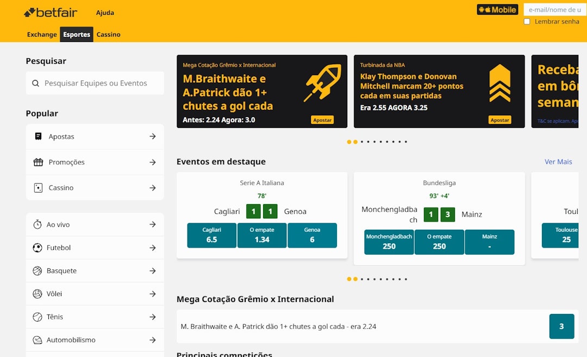This screenshot has width=587, height=357.
Task: Click the Futebol label
Action: point(58,248)
